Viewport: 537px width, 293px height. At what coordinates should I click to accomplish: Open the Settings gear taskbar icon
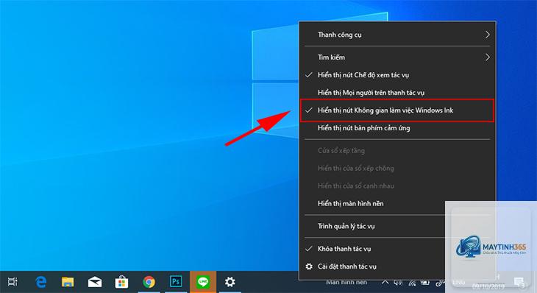(230, 282)
